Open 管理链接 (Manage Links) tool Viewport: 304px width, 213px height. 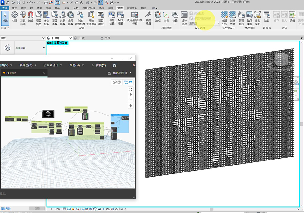[241, 17]
